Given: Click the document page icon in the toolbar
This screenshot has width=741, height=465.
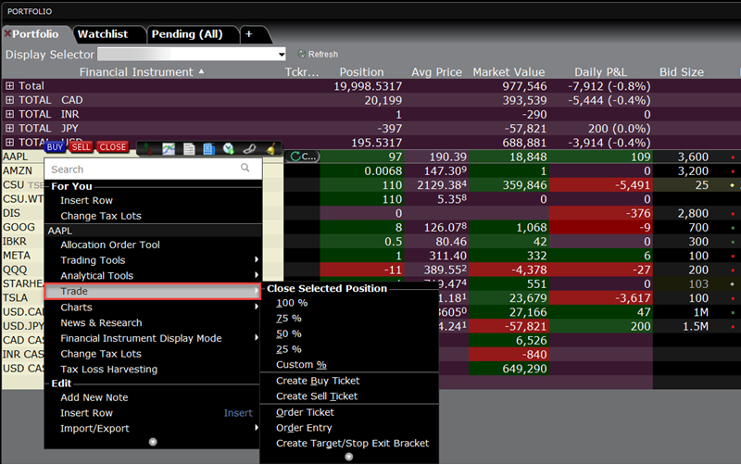Looking at the screenshot, I should coord(189,149).
